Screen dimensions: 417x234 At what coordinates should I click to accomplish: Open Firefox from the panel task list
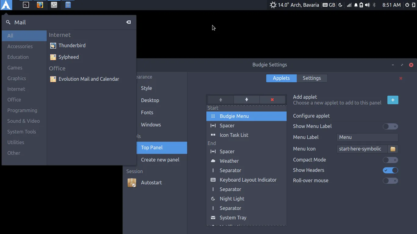40,5
